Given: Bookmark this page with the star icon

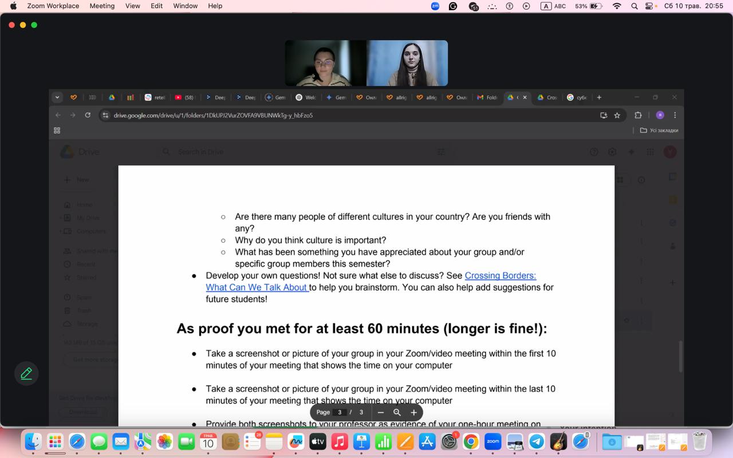Looking at the screenshot, I should 617,115.
